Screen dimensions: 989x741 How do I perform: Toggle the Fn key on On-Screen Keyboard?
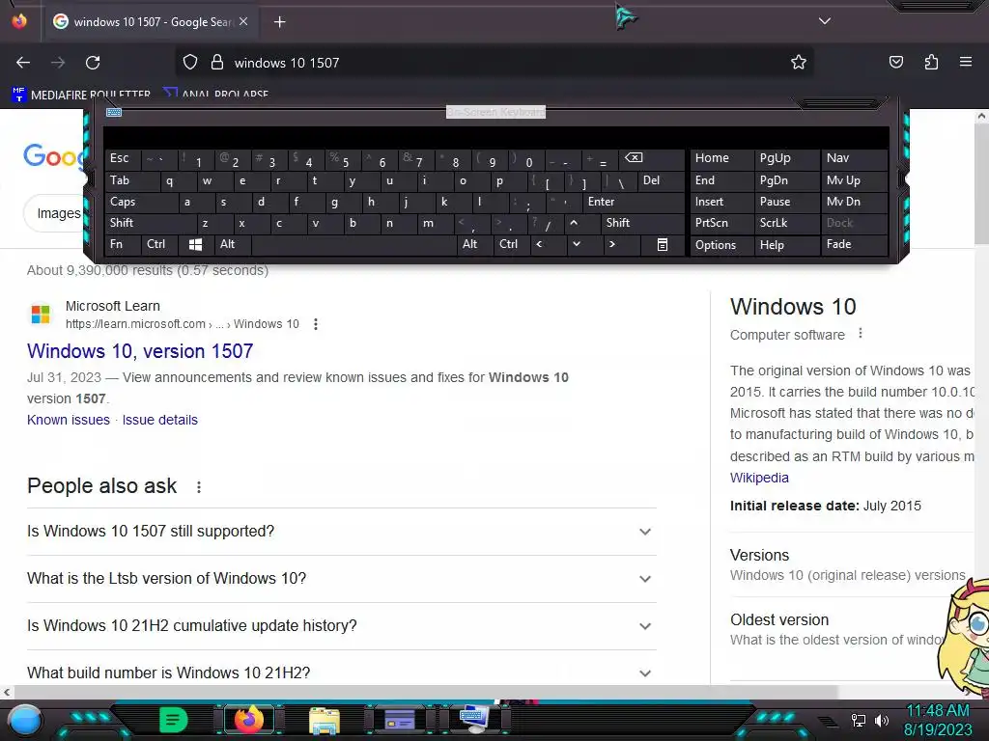pos(123,244)
